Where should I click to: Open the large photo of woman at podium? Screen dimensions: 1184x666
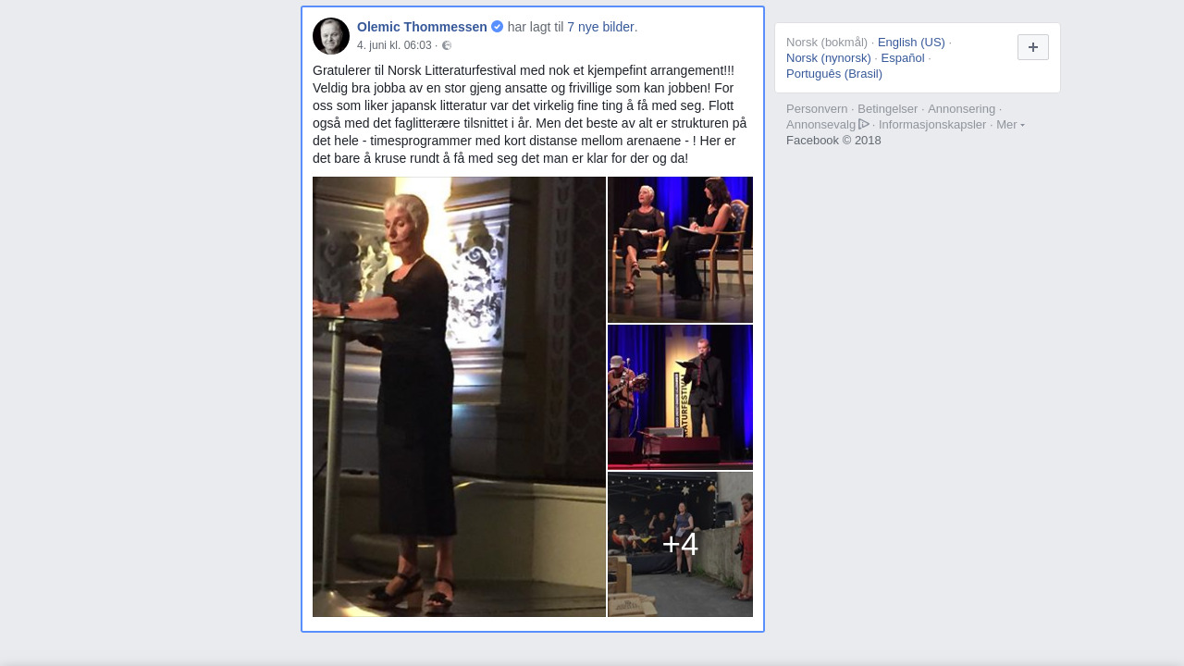point(459,397)
